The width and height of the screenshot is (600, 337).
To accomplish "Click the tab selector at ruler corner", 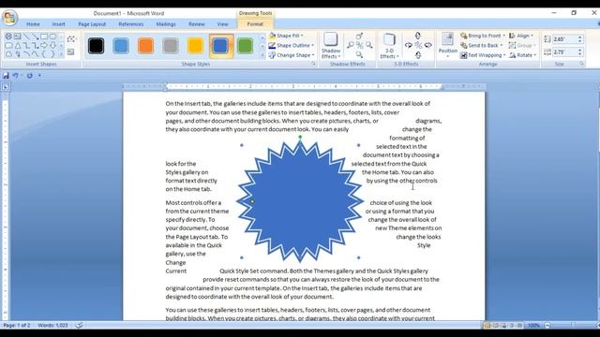I will [6, 87].
